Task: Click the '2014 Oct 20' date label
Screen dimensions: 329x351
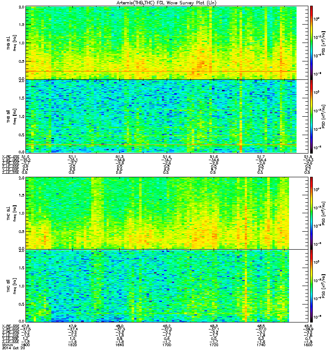Action: [14, 348]
